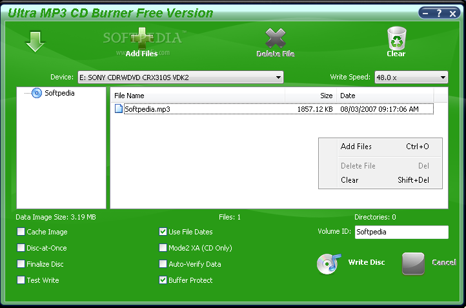Open help with the question mark button
This screenshot has width=466, height=308.
440,14
